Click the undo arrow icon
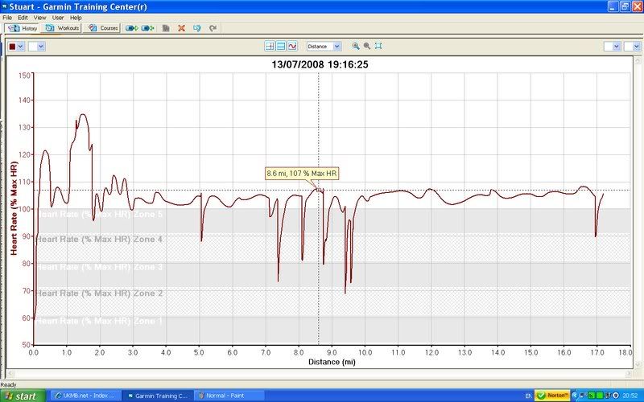Viewport: 644px width, 402px height. pyautogui.click(x=197, y=28)
